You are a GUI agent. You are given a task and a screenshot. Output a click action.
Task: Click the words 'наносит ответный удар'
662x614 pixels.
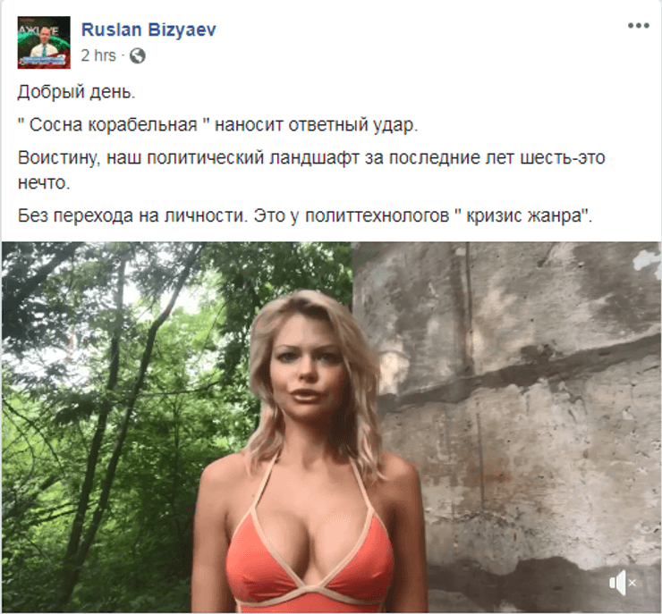click(x=314, y=125)
